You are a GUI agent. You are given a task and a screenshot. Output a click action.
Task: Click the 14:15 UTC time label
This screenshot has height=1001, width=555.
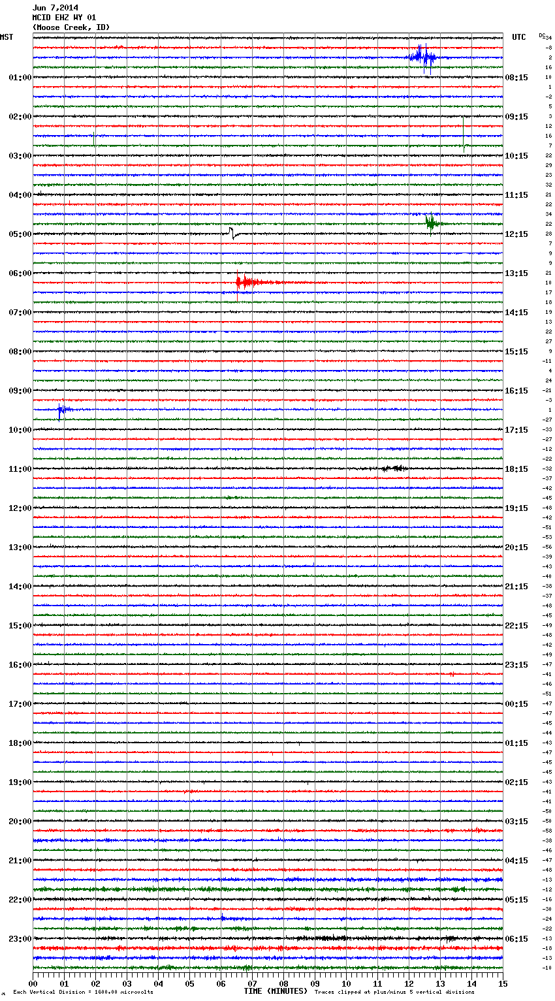[x=516, y=313]
